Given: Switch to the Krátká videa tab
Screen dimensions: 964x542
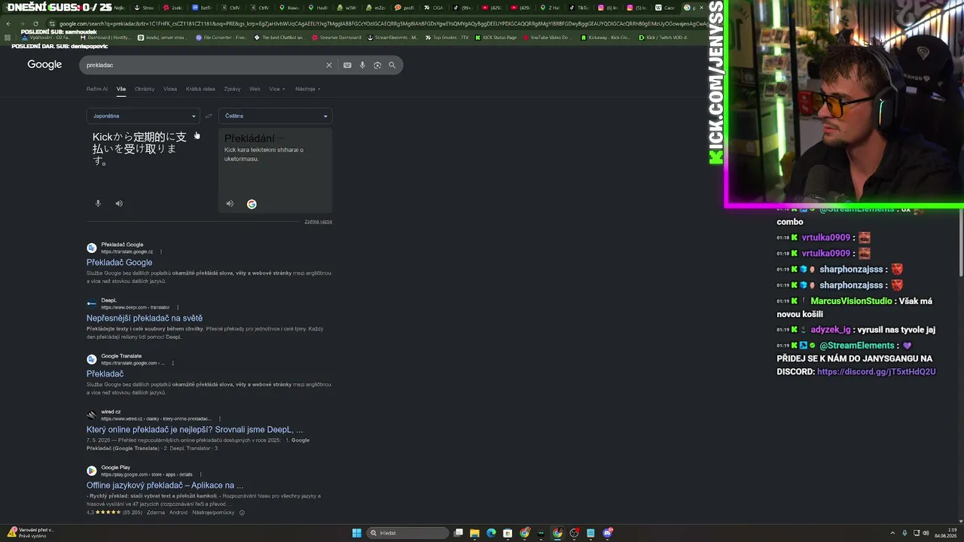Looking at the screenshot, I should 200,89.
